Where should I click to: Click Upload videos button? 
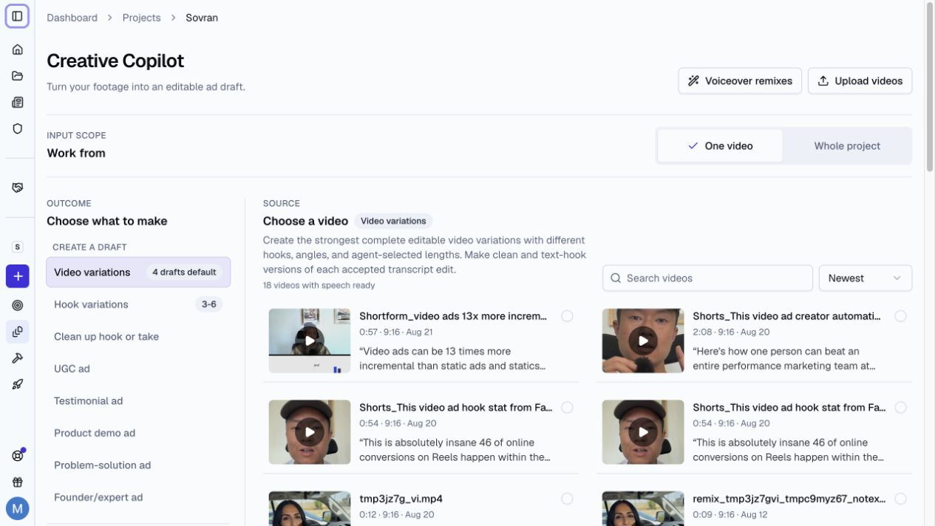click(860, 81)
